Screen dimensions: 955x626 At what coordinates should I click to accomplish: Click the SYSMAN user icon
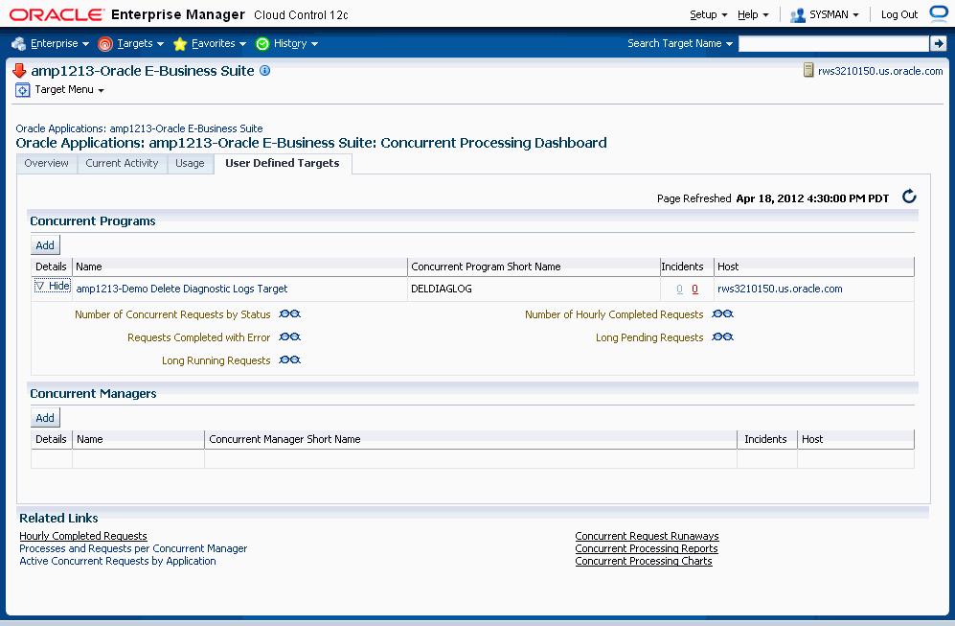(x=797, y=15)
